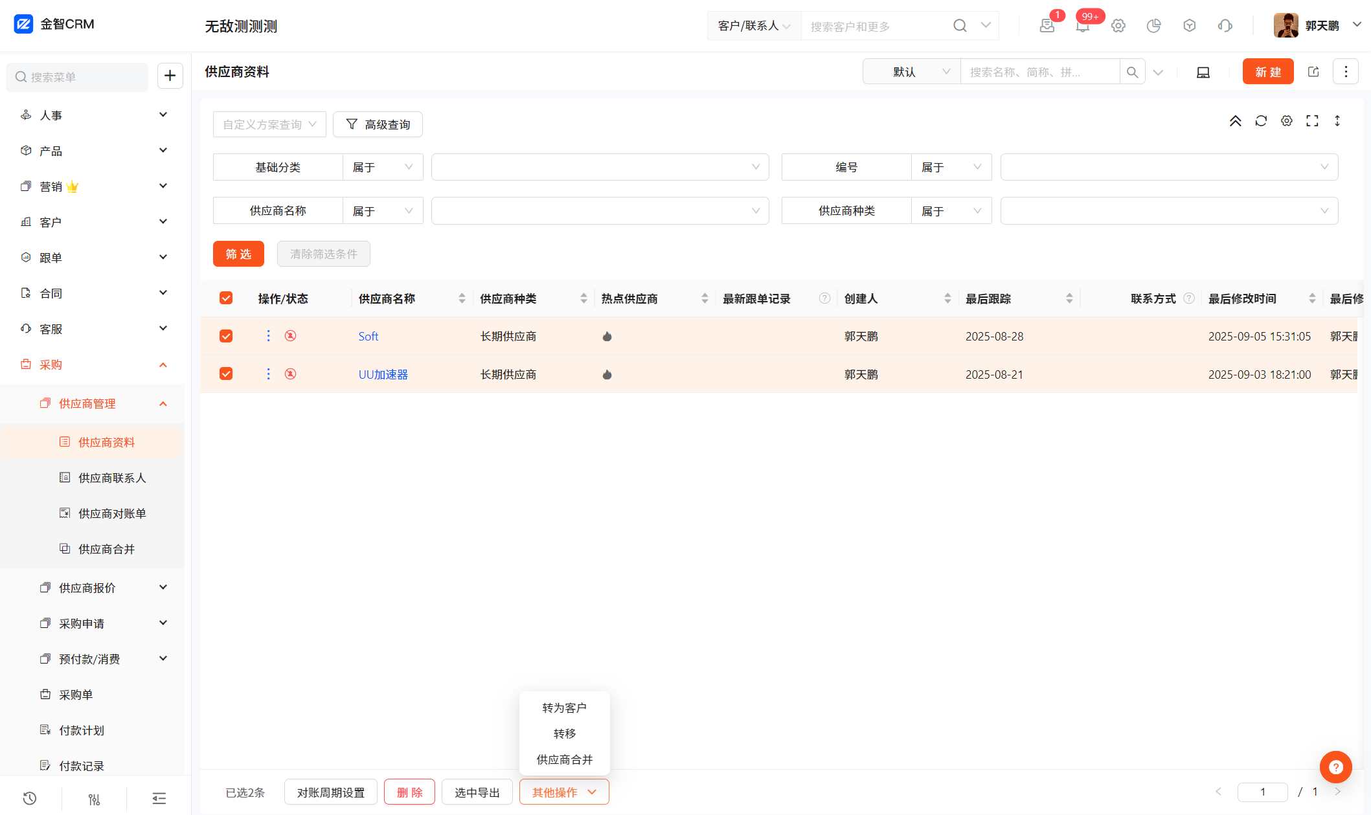Toggle the fullscreen icon in the table toolbar
Screen dimensions: 1371x815
click(x=1312, y=121)
